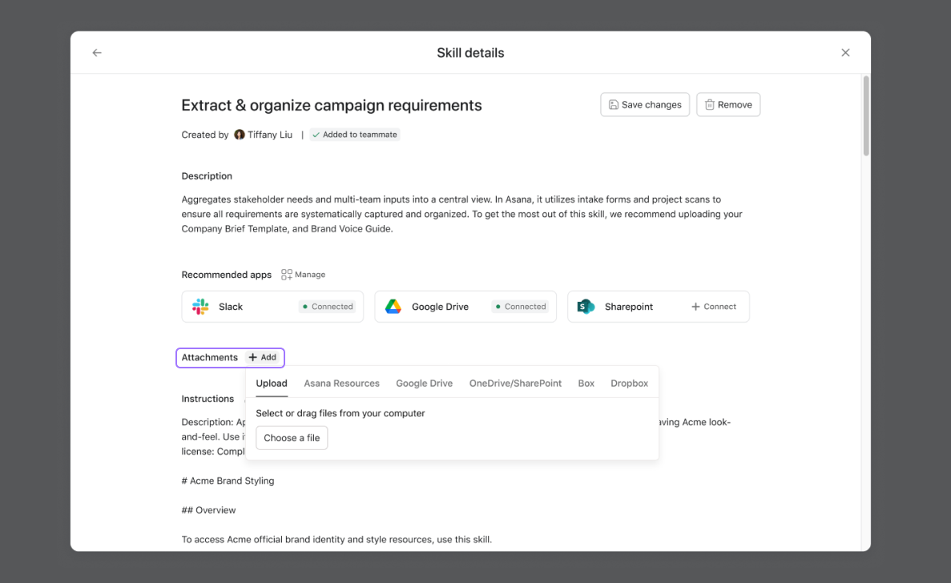Click the Description heading

(x=207, y=176)
